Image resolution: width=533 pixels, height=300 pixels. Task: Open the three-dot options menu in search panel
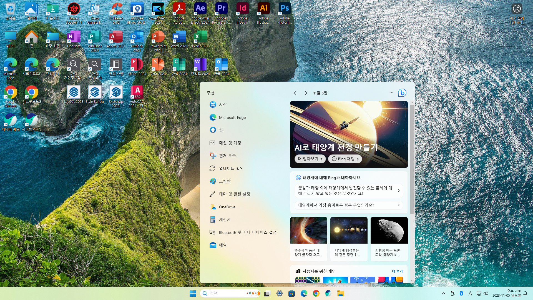click(x=391, y=93)
